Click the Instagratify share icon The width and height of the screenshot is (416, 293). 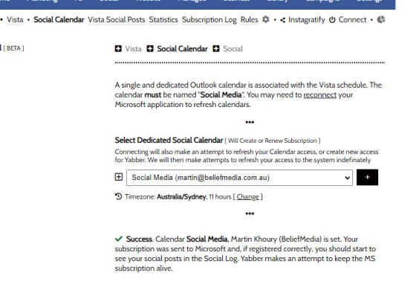(283, 20)
